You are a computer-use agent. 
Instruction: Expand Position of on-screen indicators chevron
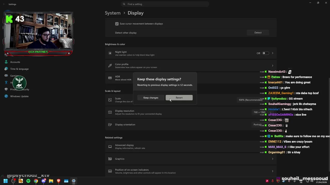pyautogui.click(x=273, y=171)
